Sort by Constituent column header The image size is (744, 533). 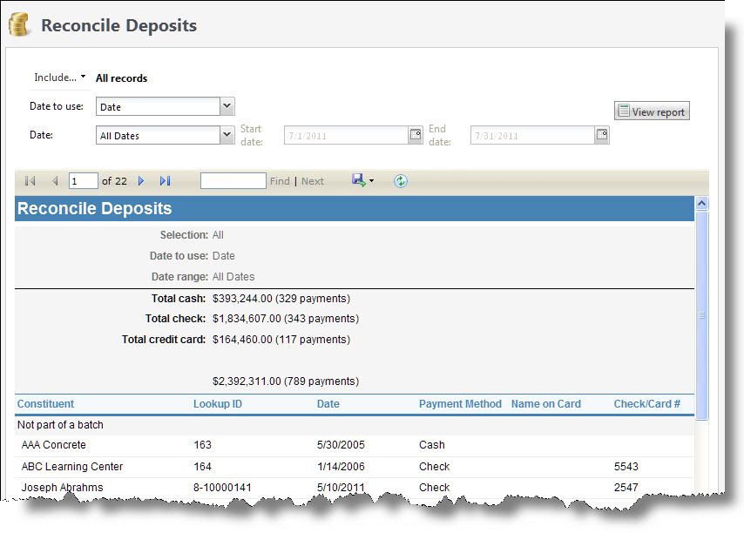(x=45, y=404)
